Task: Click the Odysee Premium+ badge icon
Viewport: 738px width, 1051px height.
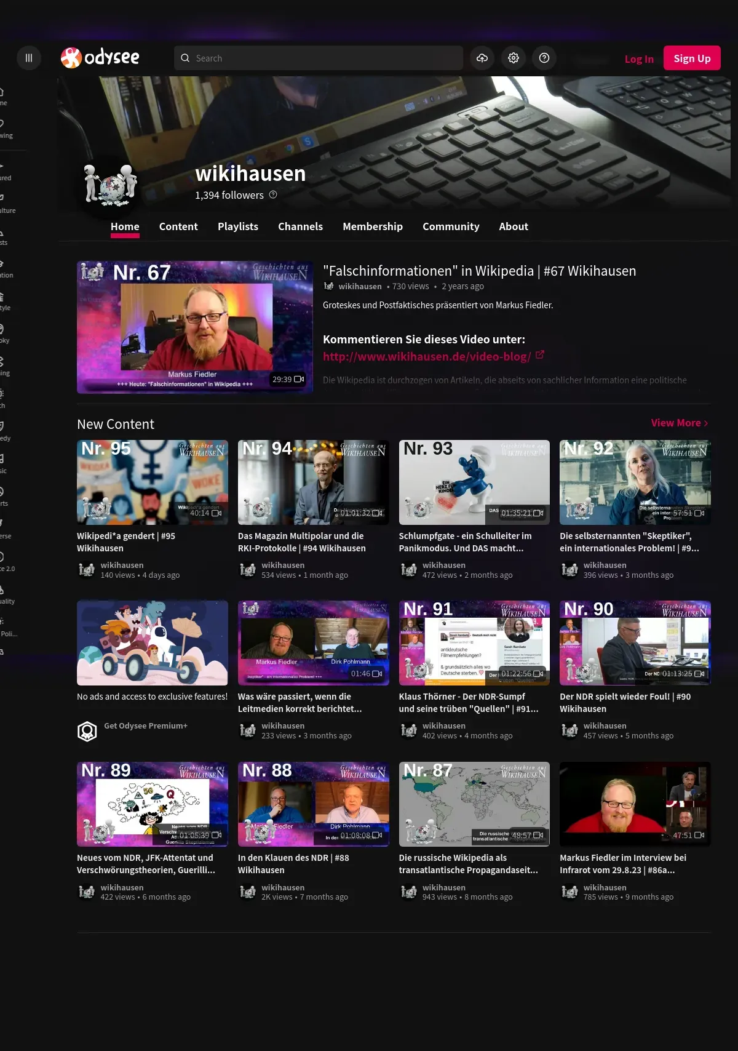Action: pyautogui.click(x=87, y=730)
